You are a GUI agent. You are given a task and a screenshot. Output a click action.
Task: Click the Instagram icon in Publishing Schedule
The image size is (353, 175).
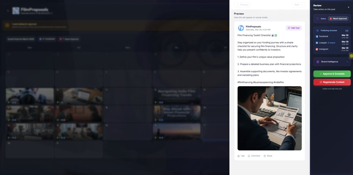[317, 49]
